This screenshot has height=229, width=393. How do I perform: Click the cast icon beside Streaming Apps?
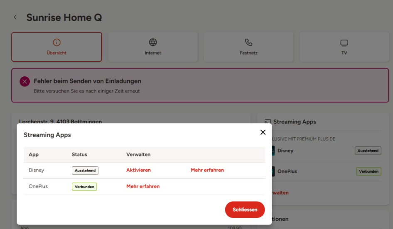tap(268, 122)
